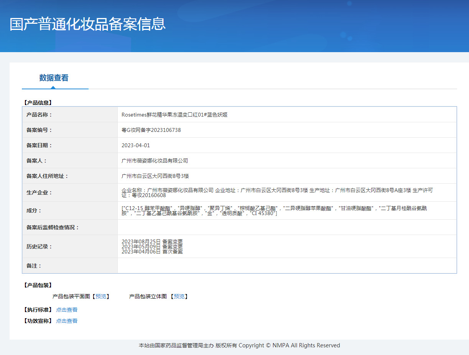
Task: Switch to the 数据查看 tab
Action: 54,78
